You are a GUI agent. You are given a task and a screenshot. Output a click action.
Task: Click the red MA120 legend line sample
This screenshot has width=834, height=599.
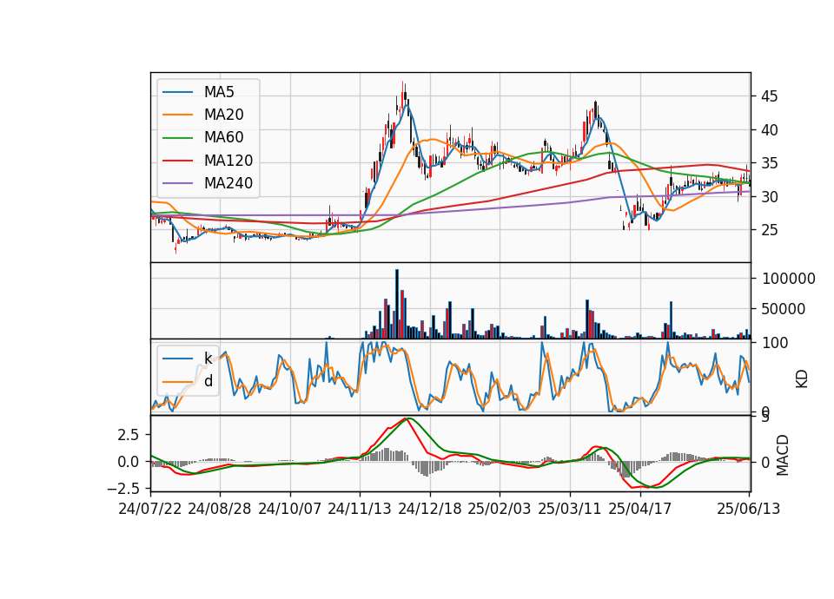[177, 161]
